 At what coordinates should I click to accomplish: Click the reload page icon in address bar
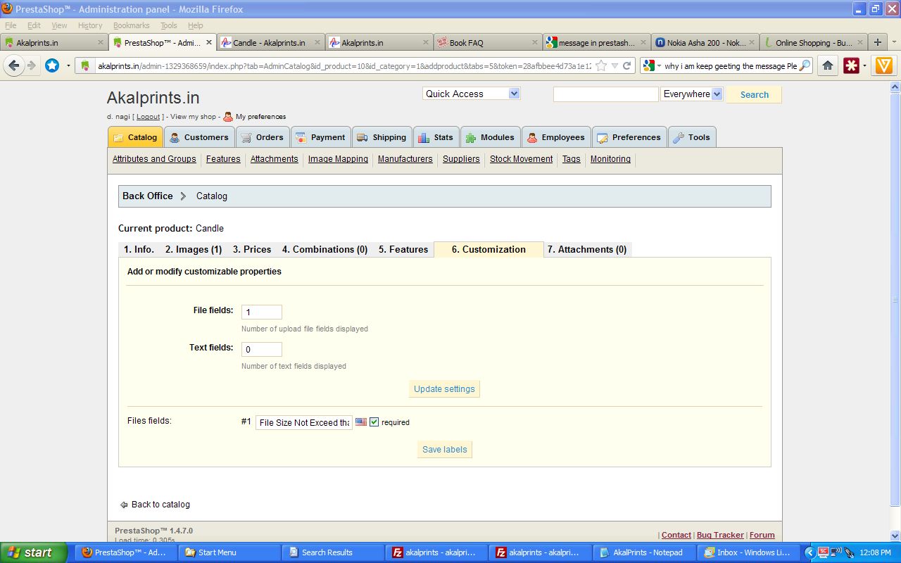pyautogui.click(x=626, y=65)
